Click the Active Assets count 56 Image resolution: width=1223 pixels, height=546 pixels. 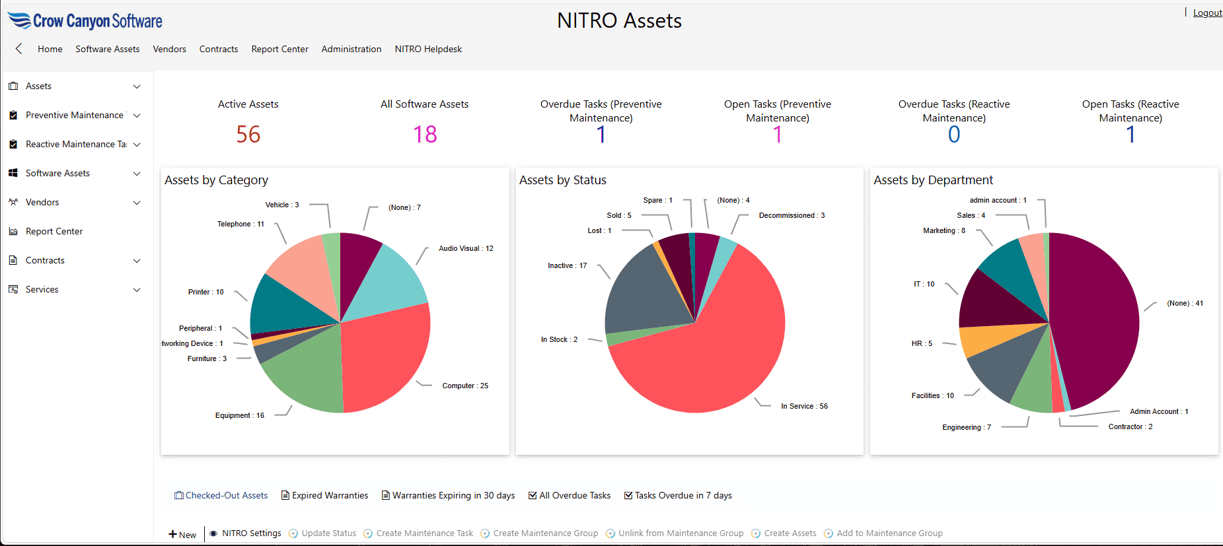click(x=248, y=135)
